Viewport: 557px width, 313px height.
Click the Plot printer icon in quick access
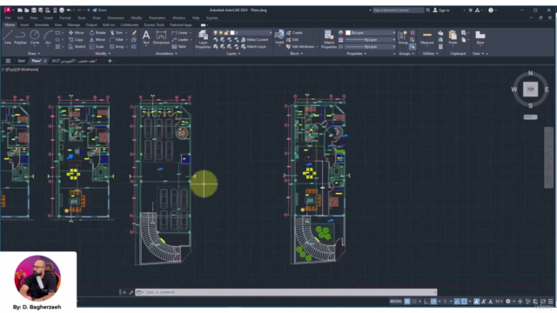[62, 10]
